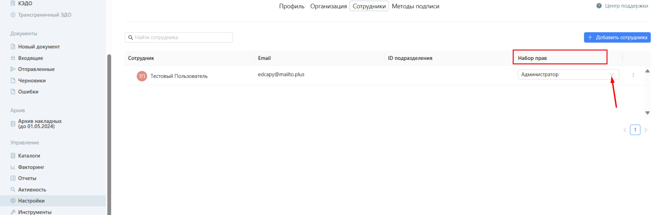Click the three-dot menu for Тестовый Пользователь
This screenshot has width=656, height=215.
click(x=633, y=75)
